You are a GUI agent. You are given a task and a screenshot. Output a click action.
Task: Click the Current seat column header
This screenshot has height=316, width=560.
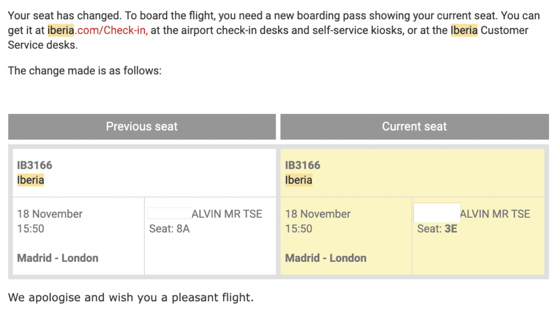click(x=414, y=127)
